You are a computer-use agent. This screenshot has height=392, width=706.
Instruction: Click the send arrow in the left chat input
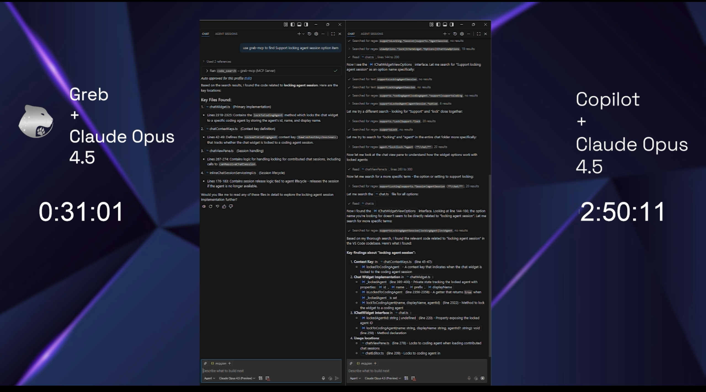tap(337, 378)
